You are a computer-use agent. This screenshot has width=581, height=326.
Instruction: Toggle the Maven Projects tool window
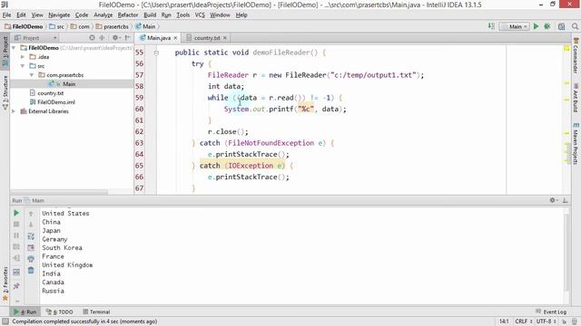point(576,143)
